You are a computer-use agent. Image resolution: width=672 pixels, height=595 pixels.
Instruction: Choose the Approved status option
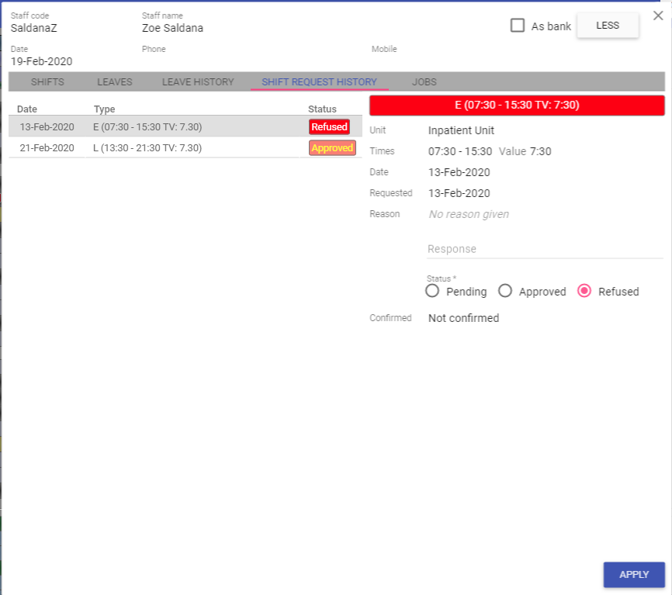pyautogui.click(x=505, y=291)
